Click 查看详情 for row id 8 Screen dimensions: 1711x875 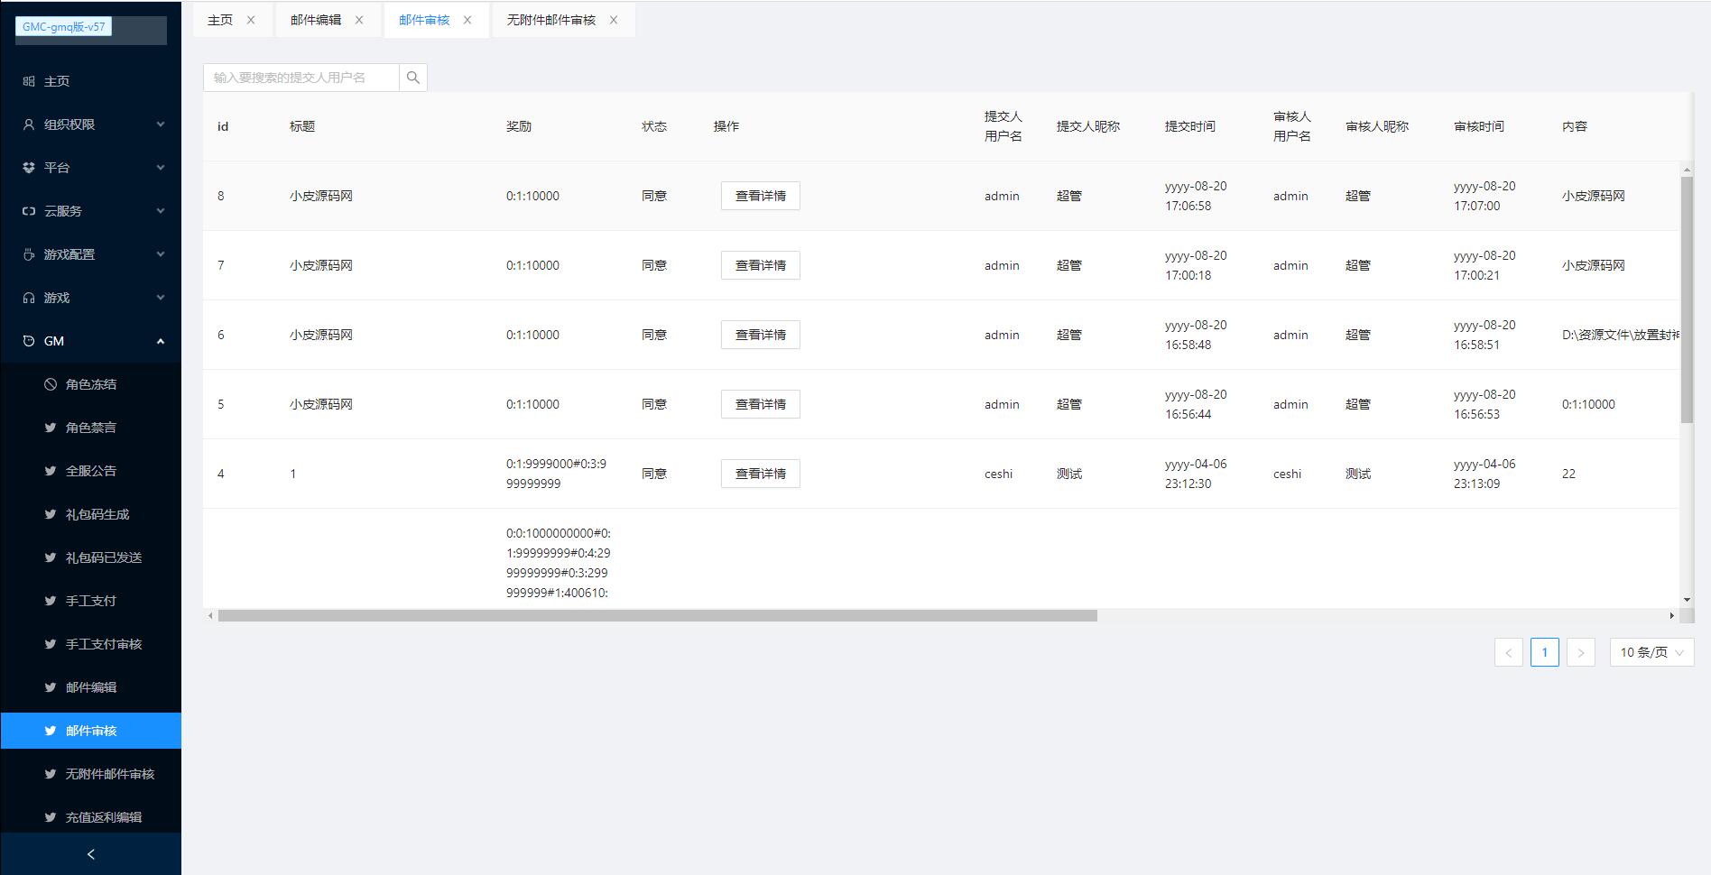(x=760, y=196)
